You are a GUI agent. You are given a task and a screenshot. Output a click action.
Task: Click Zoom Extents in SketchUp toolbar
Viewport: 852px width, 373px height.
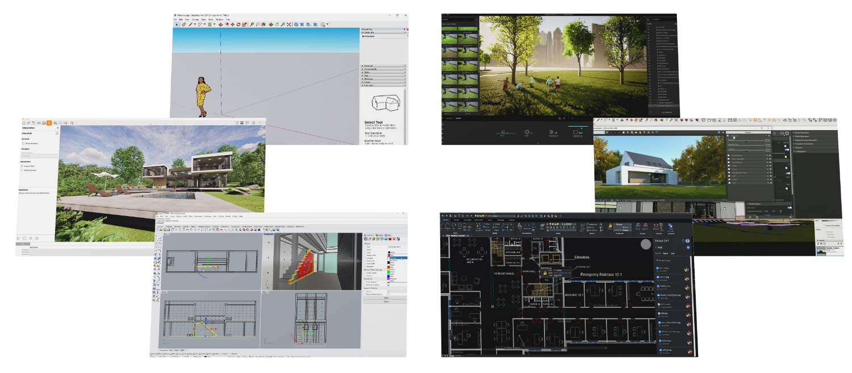289,24
